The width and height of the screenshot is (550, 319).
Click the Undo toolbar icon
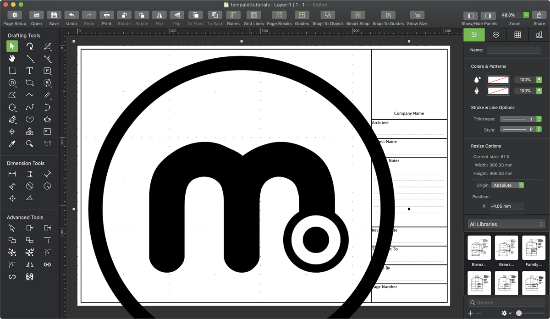pyautogui.click(x=71, y=15)
